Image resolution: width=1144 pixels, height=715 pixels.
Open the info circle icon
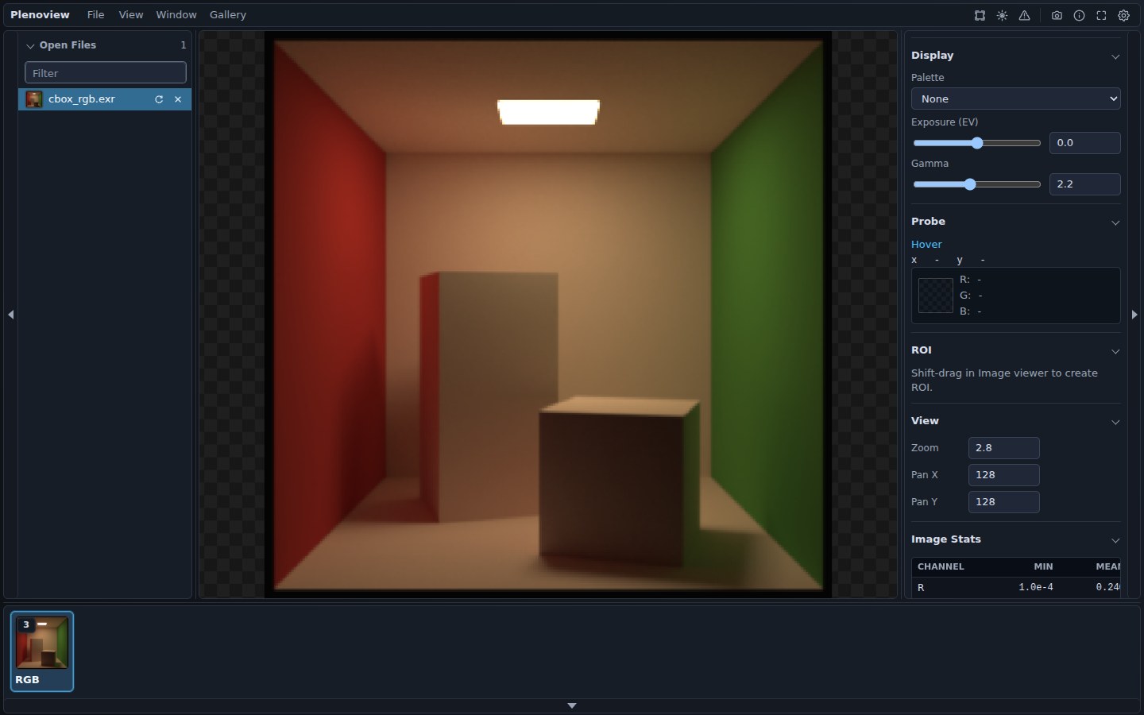[x=1079, y=15]
